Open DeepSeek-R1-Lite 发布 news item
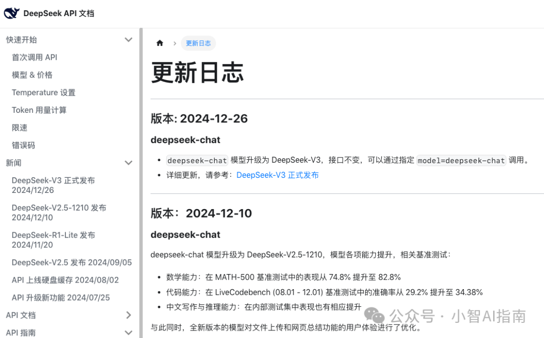Screen dimensions: 544x338 click(x=53, y=240)
